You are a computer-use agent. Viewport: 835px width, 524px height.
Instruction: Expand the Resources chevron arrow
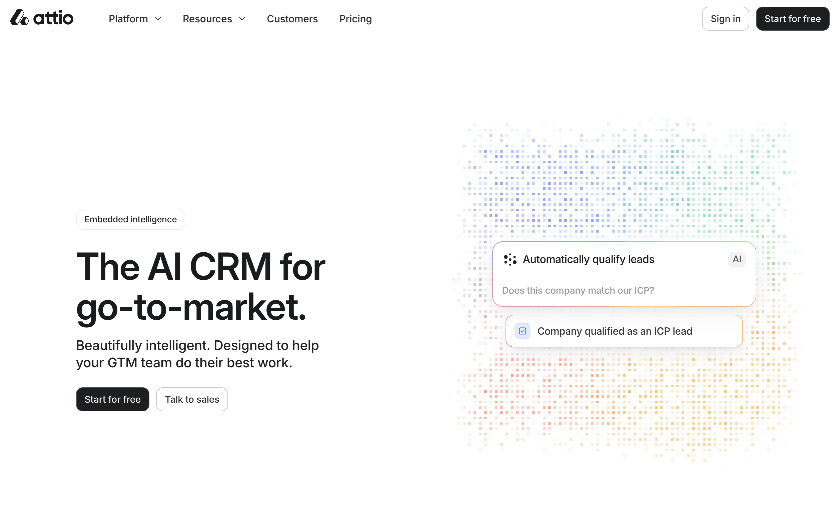(x=242, y=19)
